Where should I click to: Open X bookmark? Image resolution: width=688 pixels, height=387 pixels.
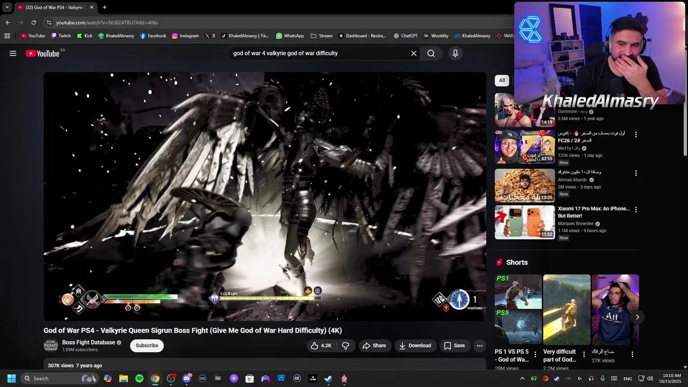(x=210, y=36)
